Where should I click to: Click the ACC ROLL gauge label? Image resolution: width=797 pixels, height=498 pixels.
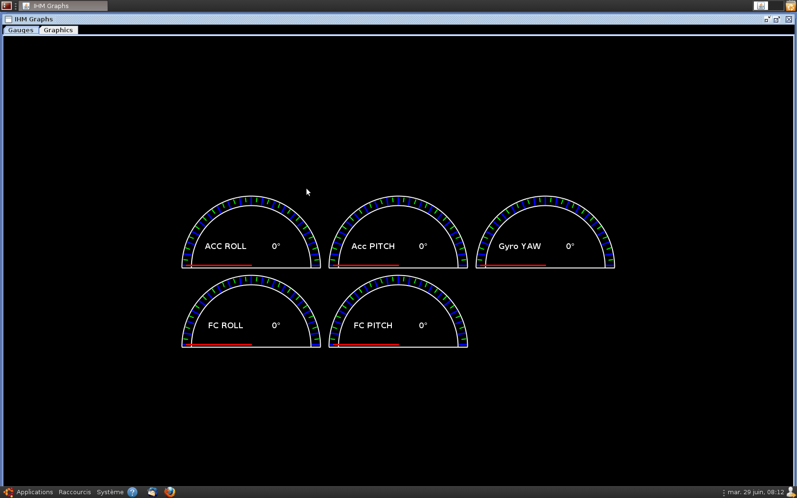coord(225,246)
